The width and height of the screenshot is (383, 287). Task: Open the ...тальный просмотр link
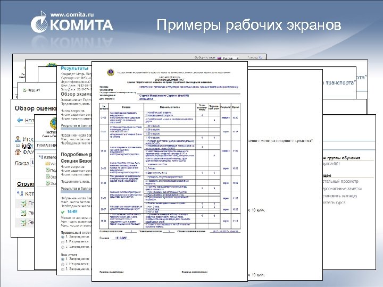[x=340, y=181]
